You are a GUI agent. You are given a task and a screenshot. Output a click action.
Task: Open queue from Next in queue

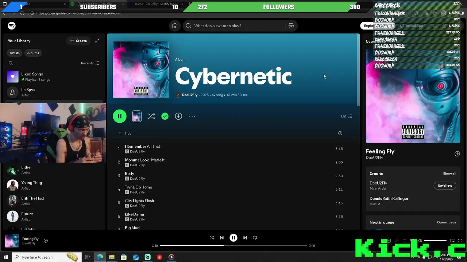(447, 222)
